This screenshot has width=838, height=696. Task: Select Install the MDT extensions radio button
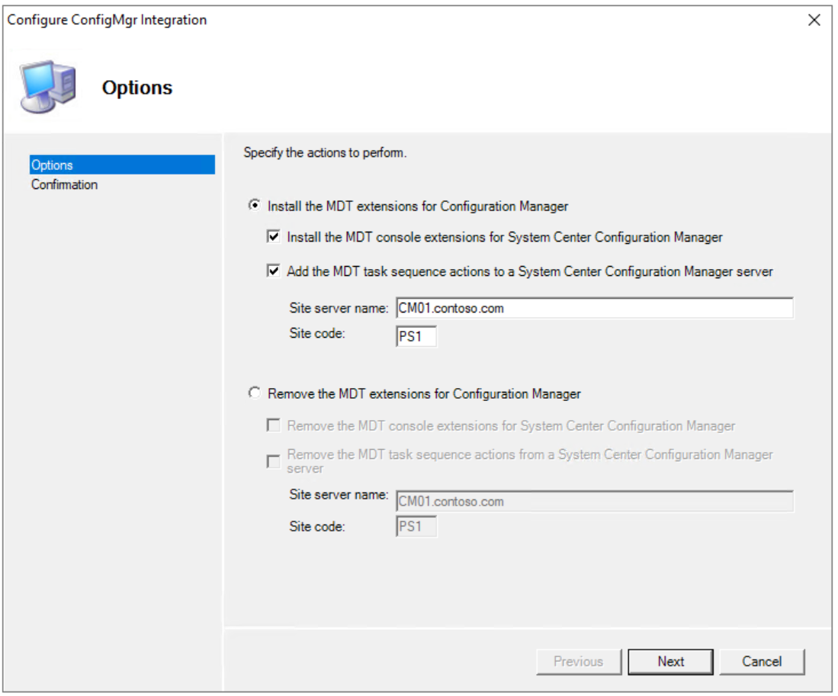pyautogui.click(x=254, y=206)
